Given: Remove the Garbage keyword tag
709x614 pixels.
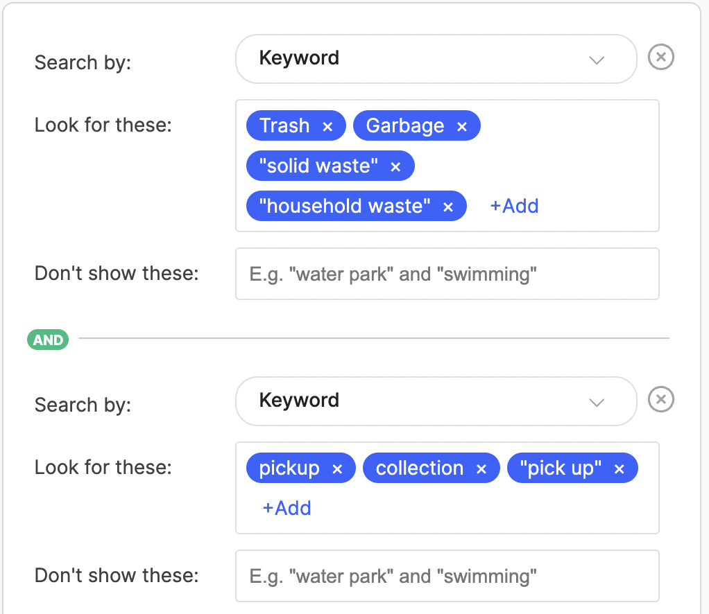Looking at the screenshot, I should [x=461, y=127].
